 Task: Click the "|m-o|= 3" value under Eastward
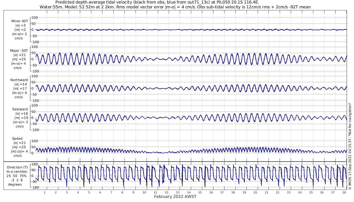[x=20, y=122]
